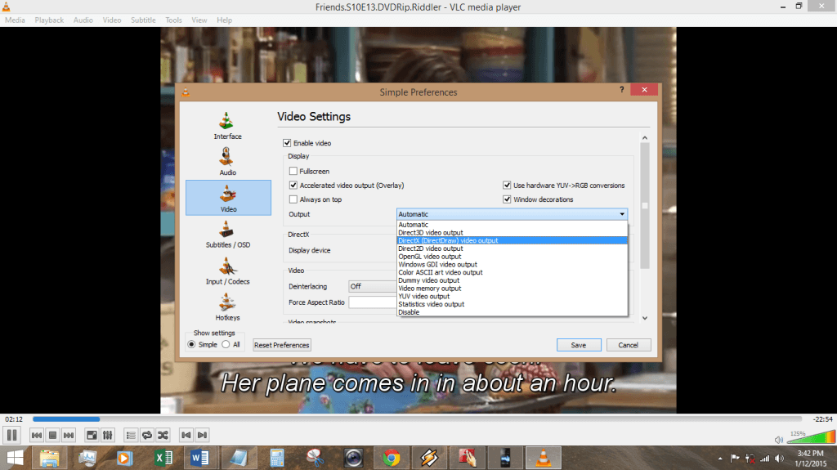The height and width of the screenshot is (470, 837).
Task: Step to next chapter button
Action: click(202, 436)
